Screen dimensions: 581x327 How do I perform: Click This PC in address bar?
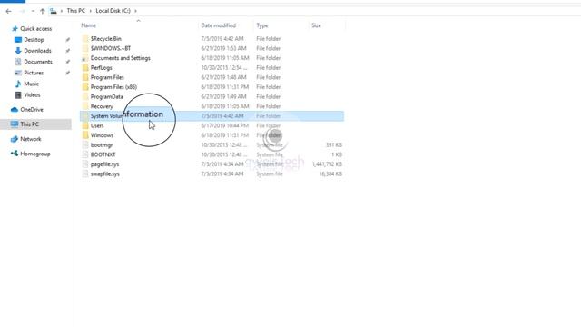pos(76,11)
